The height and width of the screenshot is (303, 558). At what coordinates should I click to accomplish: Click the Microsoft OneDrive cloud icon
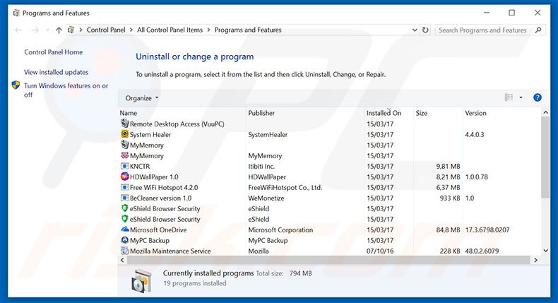tap(124, 230)
